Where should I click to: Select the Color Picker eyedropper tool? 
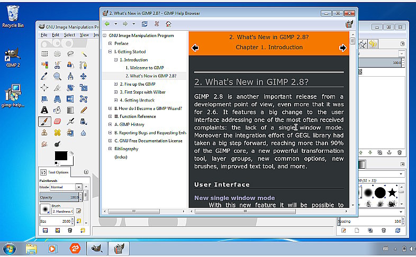(44, 76)
